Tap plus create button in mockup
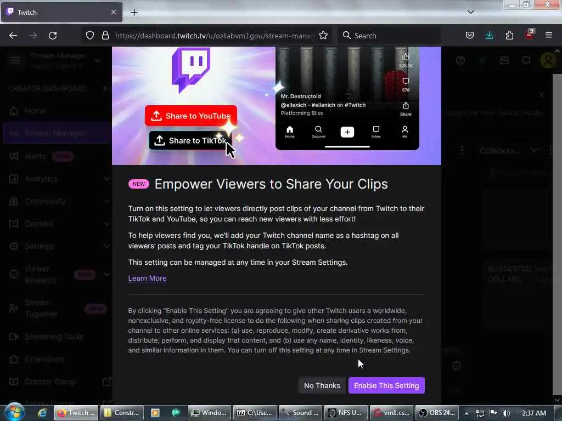The image size is (562, 421). 347,132
